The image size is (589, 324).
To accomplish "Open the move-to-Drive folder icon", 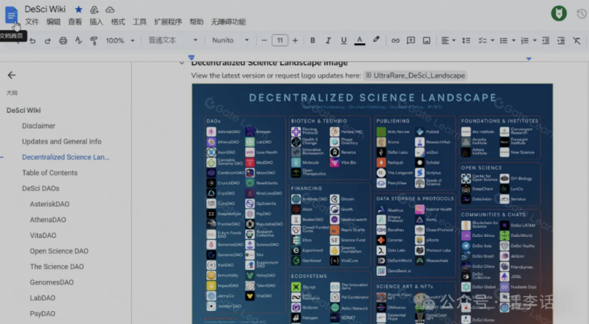I will (95, 10).
